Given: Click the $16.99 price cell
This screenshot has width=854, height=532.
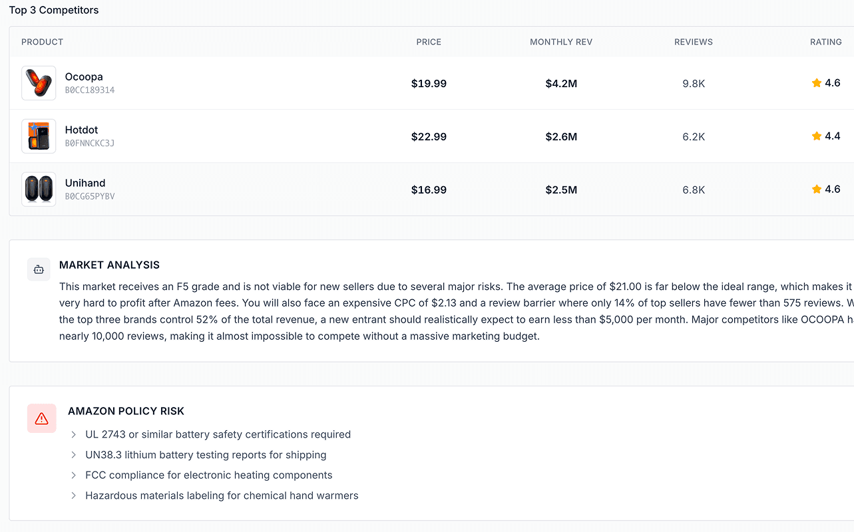Looking at the screenshot, I should coord(429,190).
